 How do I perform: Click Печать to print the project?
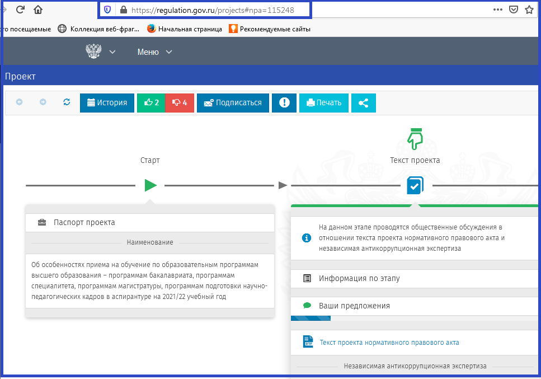[323, 103]
